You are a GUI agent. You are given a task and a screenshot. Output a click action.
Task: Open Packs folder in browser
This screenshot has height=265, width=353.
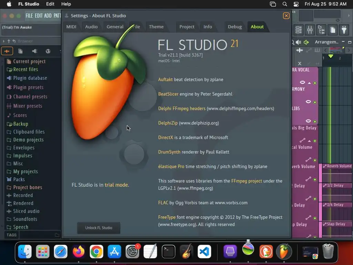(19, 179)
